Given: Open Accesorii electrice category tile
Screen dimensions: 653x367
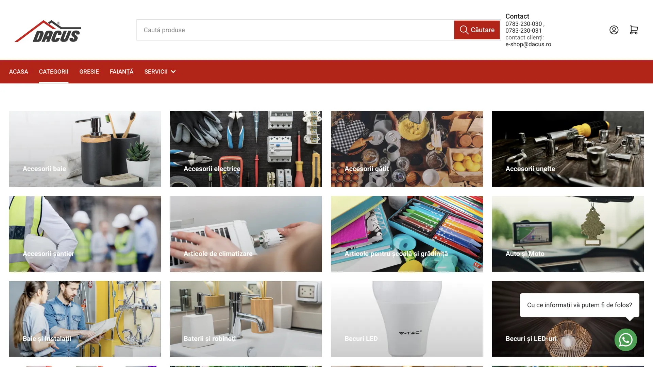Looking at the screenshot, I should click(x=246, y=149).
